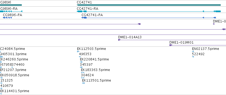Open the EN02137.5prime EST label
226x95 pixels.
[205, 49]
